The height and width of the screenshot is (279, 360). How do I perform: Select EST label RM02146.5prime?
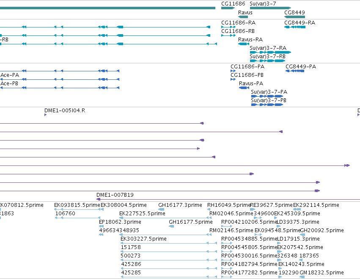click(x=231, y=230)
